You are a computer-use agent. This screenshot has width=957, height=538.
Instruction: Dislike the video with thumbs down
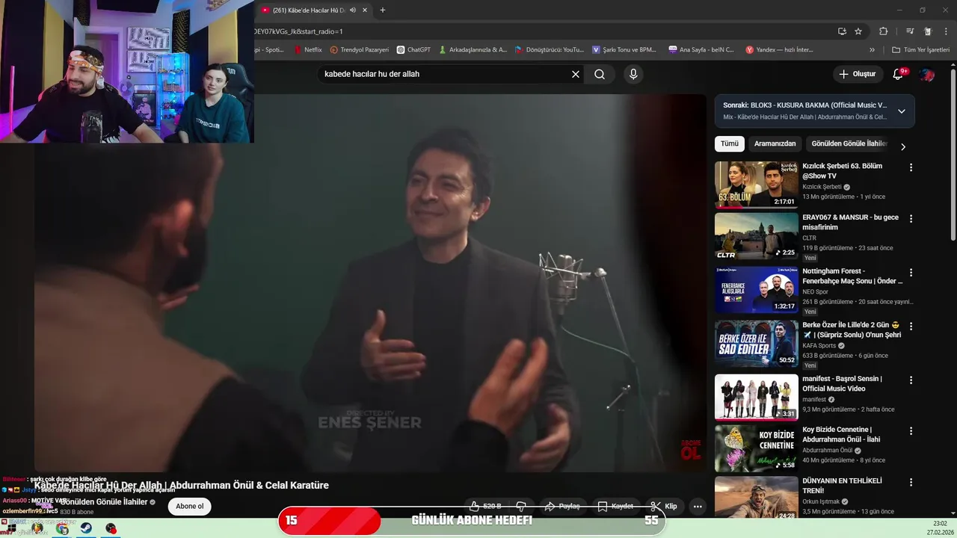tap(521, 506)
